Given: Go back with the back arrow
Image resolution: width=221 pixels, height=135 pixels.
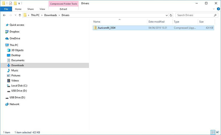Looking at the screenshot, I should point(4,15).
